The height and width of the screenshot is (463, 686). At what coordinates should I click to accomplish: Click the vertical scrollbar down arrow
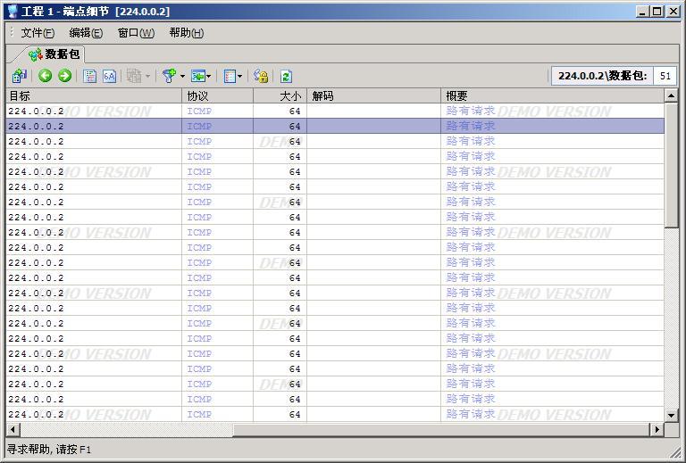pos(671,415)
